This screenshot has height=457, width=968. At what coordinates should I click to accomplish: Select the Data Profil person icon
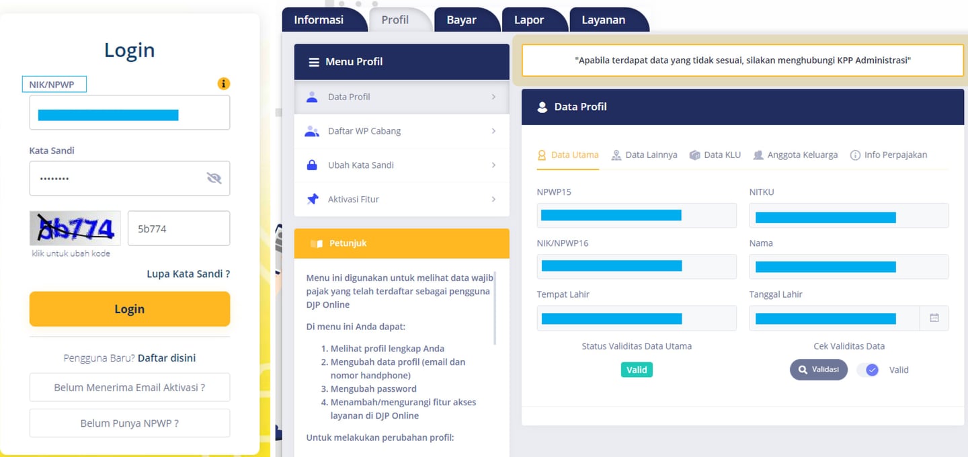point(312,97)
